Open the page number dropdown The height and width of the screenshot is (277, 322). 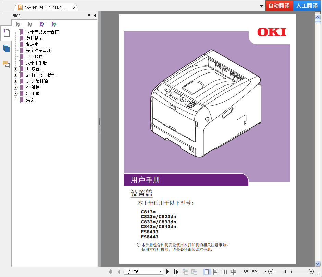coord(161,272)
